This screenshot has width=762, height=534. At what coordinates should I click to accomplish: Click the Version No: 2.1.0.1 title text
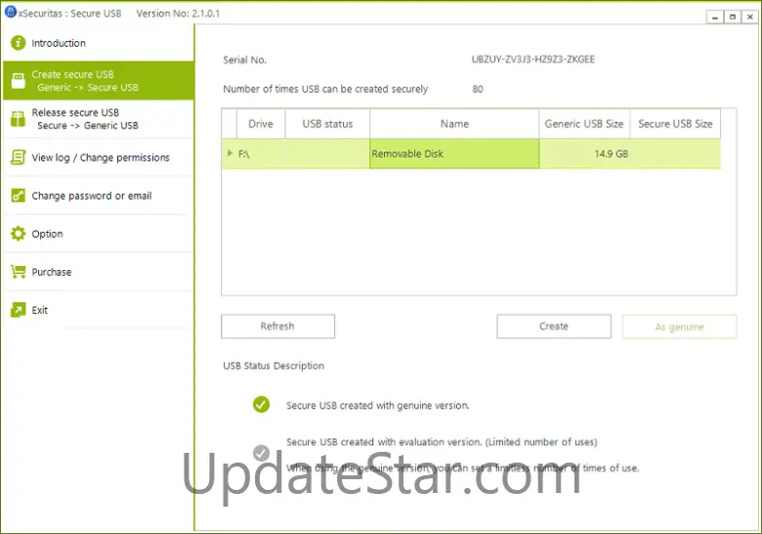178,14
